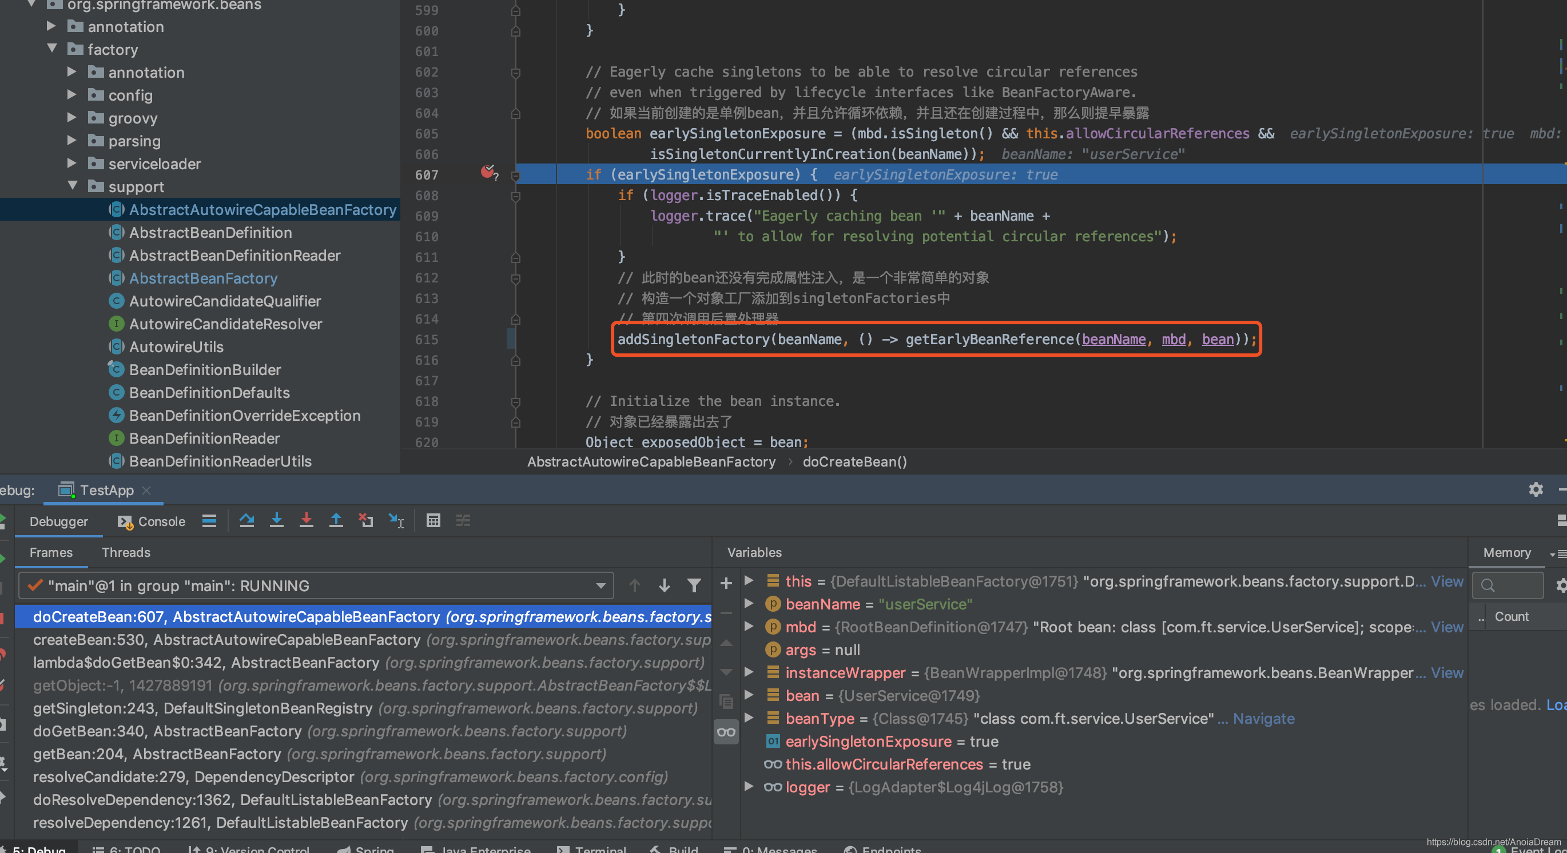This screenshot has height=853, width=1567.
Task: Click doCreateBean() in the breadcrumb
Action: [x=854, y=461]
